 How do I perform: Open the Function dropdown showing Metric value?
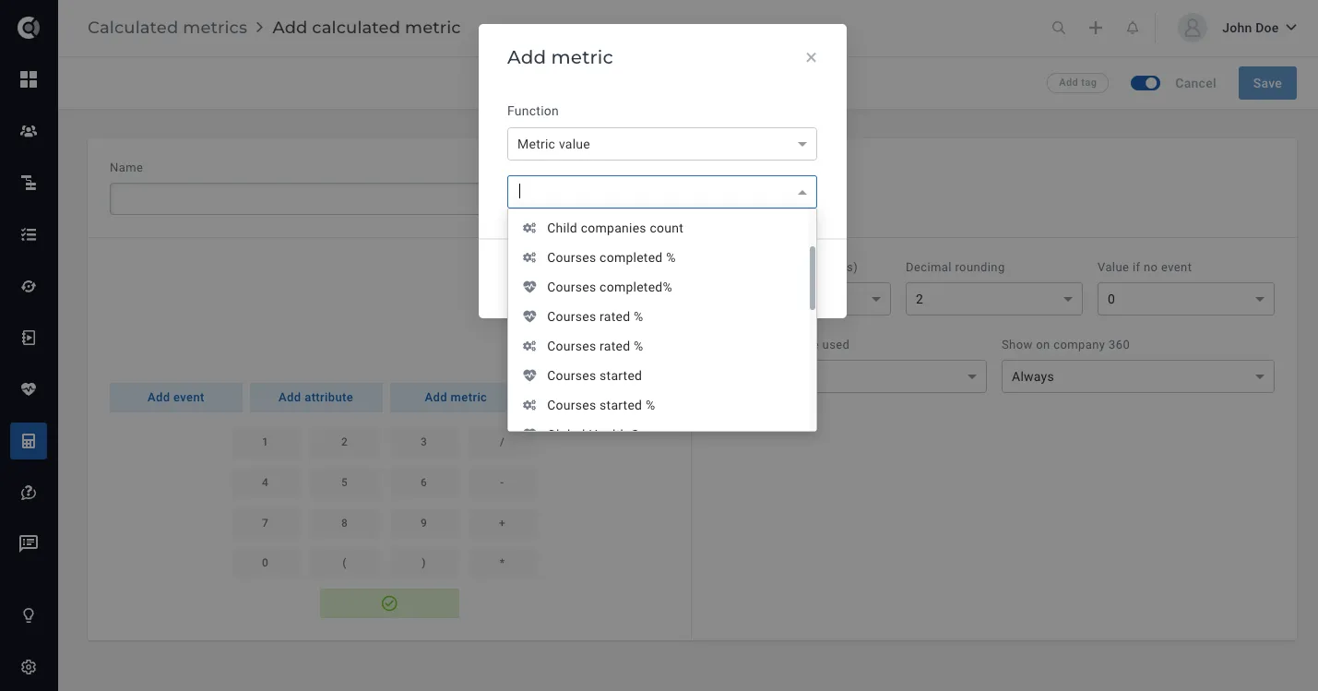(x=662, y=144)
